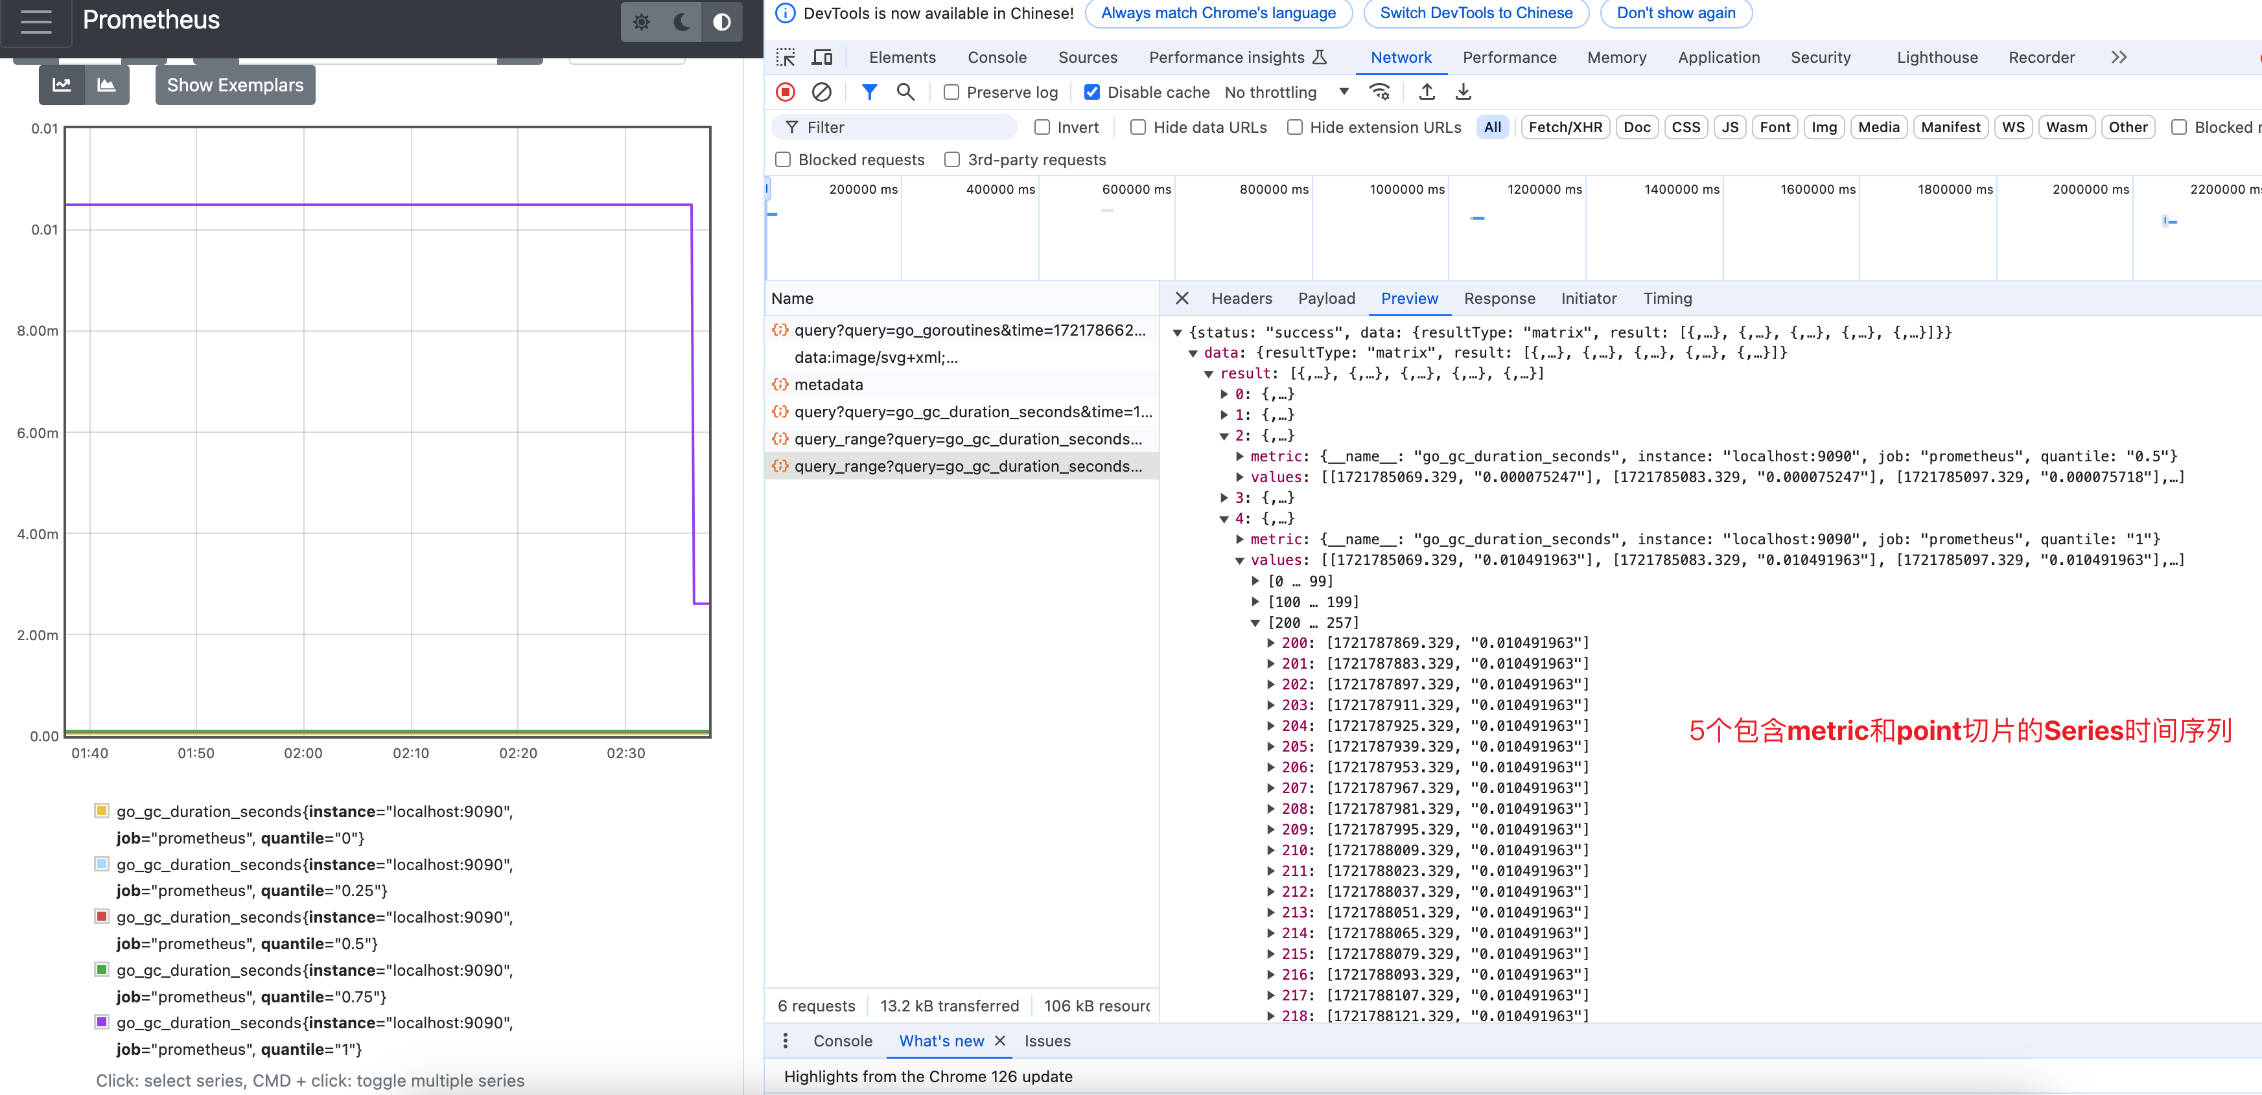2262x1095 pixels.
Task: Check the Hide data URLs option
Action: click(1138, 128)
